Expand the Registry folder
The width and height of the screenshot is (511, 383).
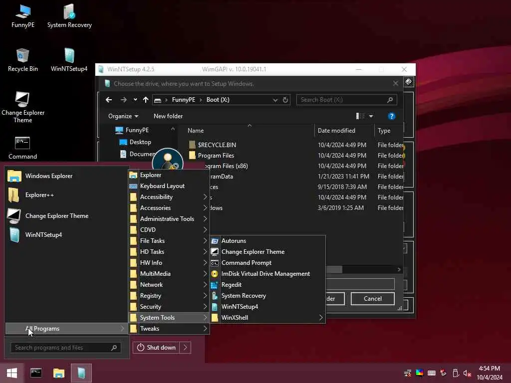tap(169, 296)
